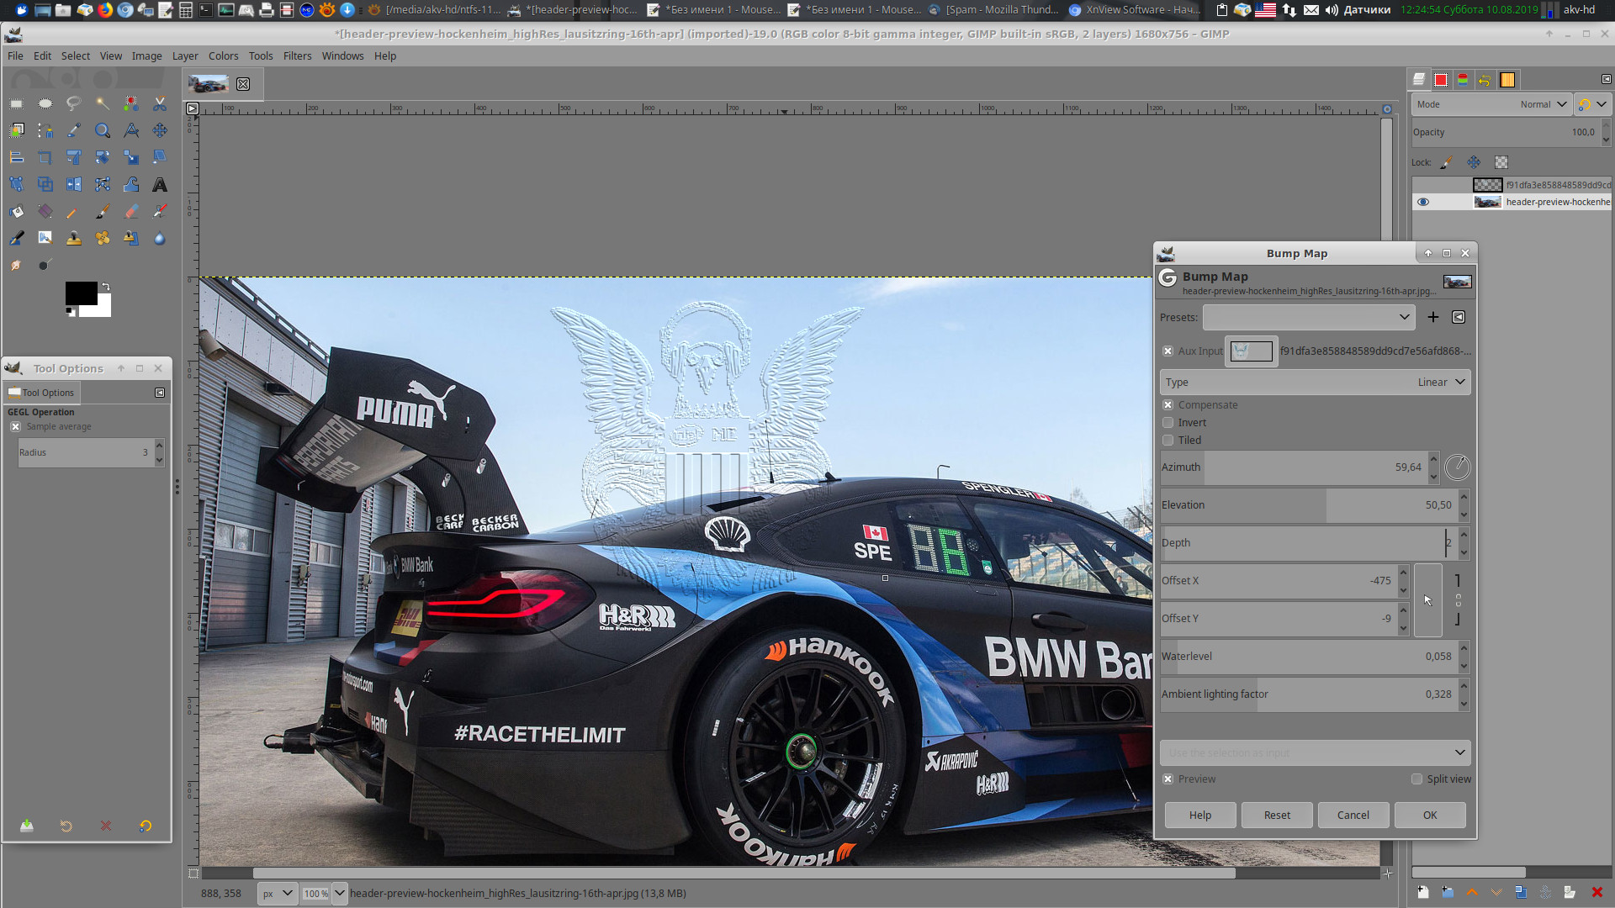The height and width of the screenshot is (908, 1615).
Task: Toggle the Compensate checkbox
Action: click(x=1168, y=405)
